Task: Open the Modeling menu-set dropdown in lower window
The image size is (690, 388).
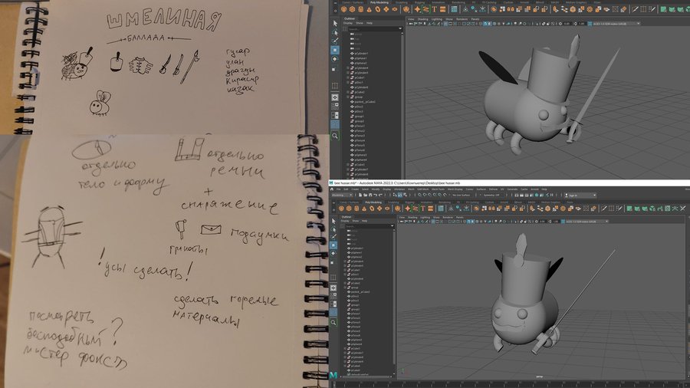Action: pos(343,195)
